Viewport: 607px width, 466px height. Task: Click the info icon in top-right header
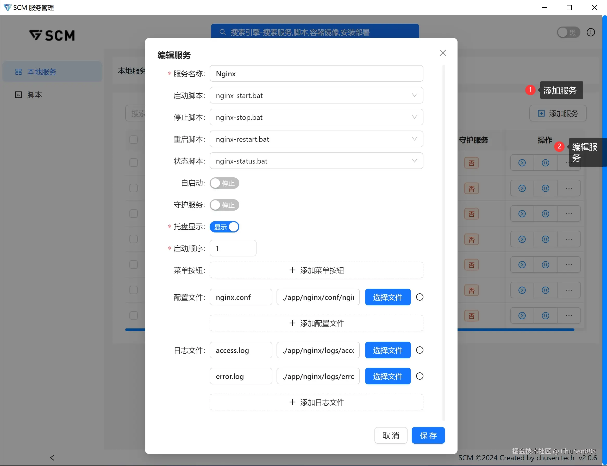click(591, 33)
